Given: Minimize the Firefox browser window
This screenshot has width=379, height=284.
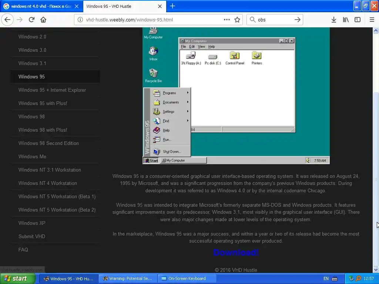Looking at the screenshot, I should click(357, 6).
